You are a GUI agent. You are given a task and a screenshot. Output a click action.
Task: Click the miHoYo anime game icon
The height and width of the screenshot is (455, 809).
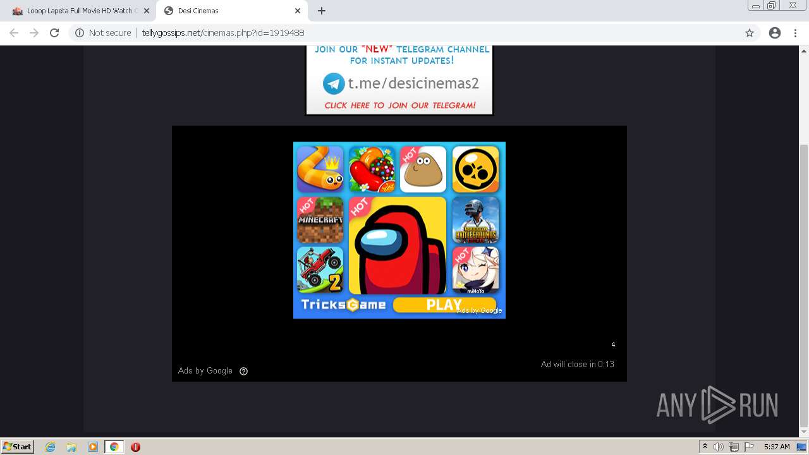pyautogui.click(x=475, y=270)
